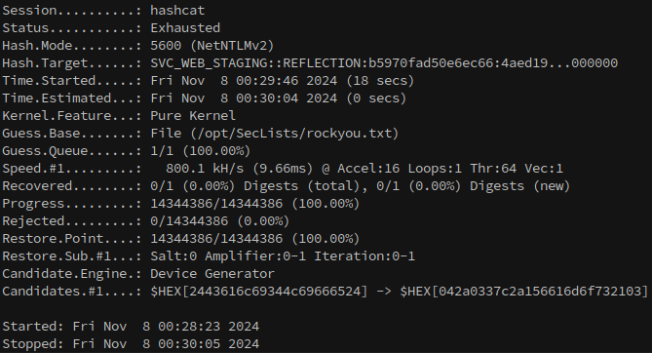Image resolution: width=652 pixels, height=353 pixels.
Task: Click the Guess.Queue 1/1 value
Action: (162, 151)
